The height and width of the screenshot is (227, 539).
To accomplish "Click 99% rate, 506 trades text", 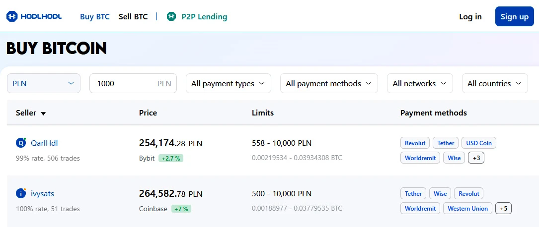I will click(x=48, y=158).
